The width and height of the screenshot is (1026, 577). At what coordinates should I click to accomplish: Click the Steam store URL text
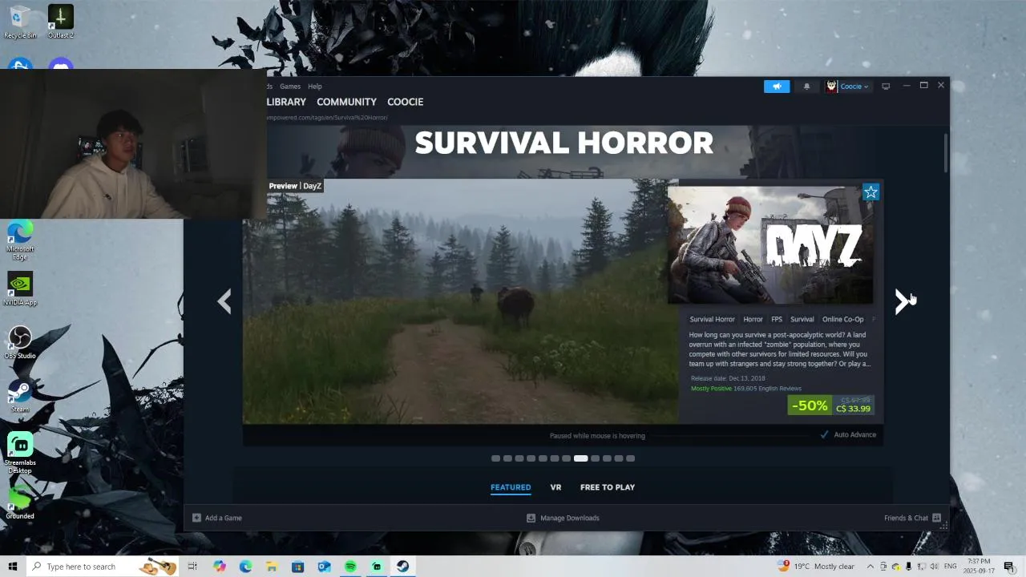(327, 118)
